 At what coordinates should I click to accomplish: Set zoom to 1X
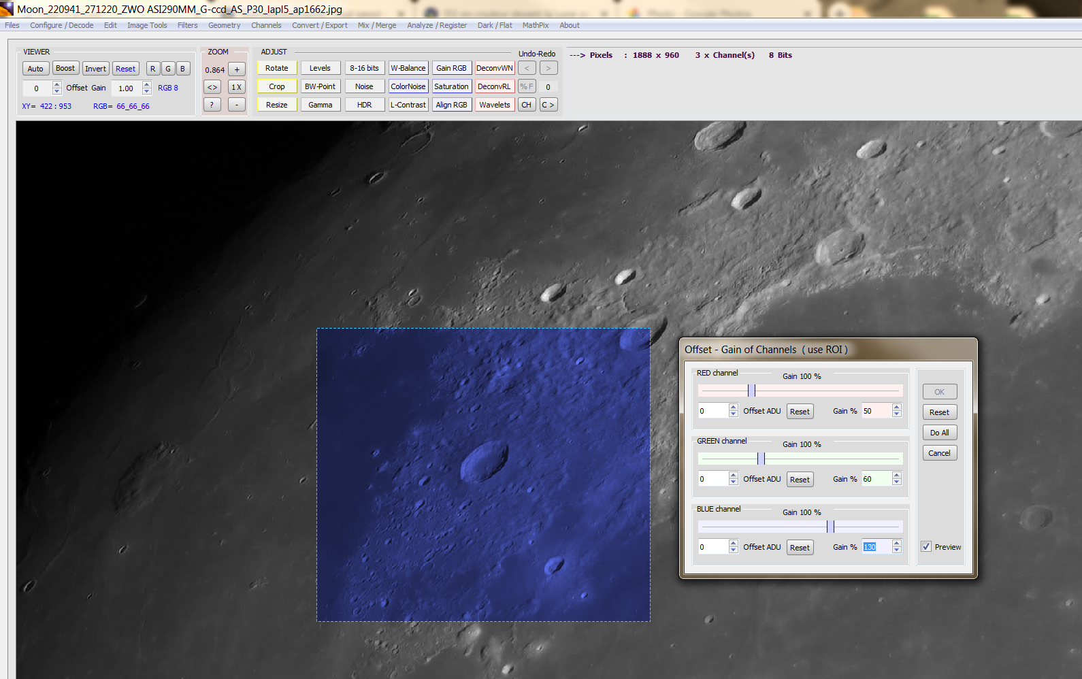click(x=237, y=87)
